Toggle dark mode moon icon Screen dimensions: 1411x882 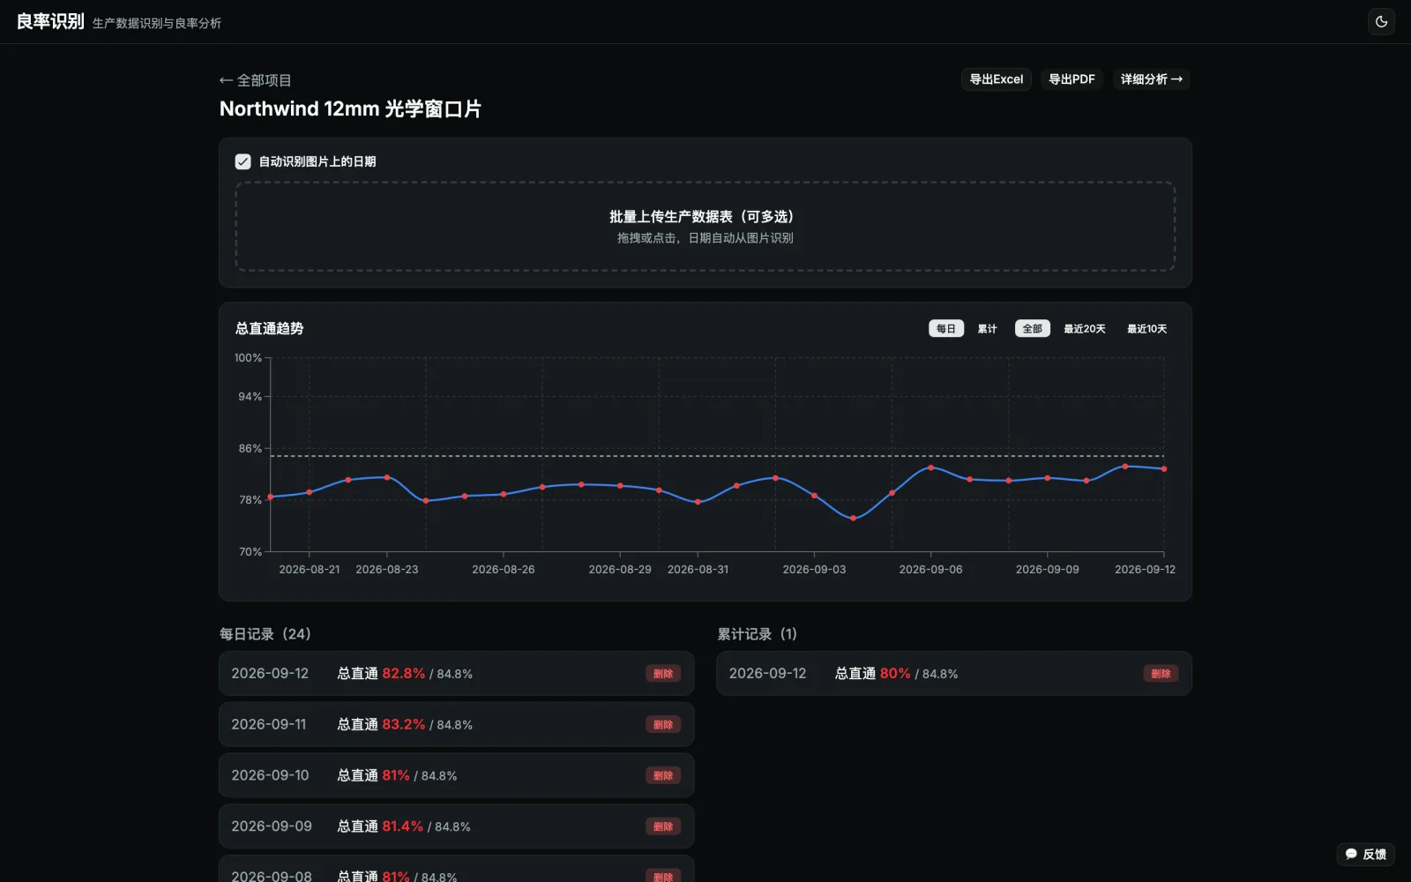[x=1381, y=21]
